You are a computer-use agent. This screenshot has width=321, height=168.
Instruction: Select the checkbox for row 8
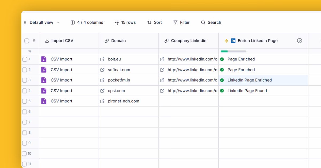(25, 132)
